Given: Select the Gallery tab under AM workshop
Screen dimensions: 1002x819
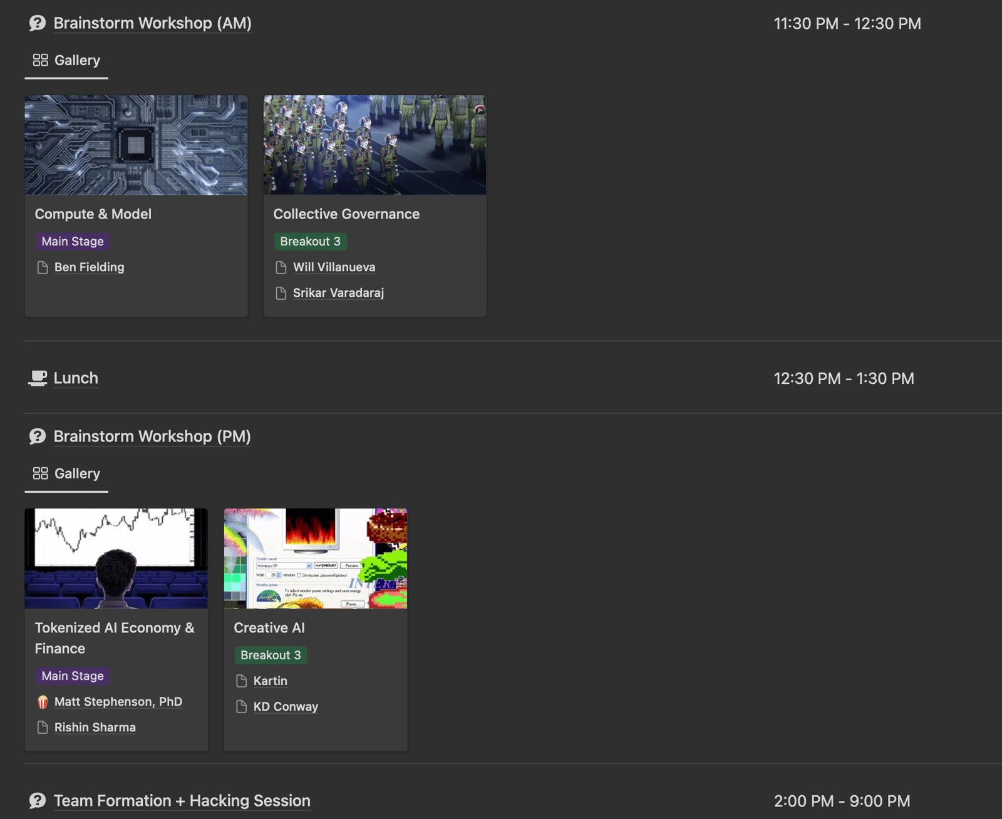Looking at the screenshot, I should pos(66,60).
